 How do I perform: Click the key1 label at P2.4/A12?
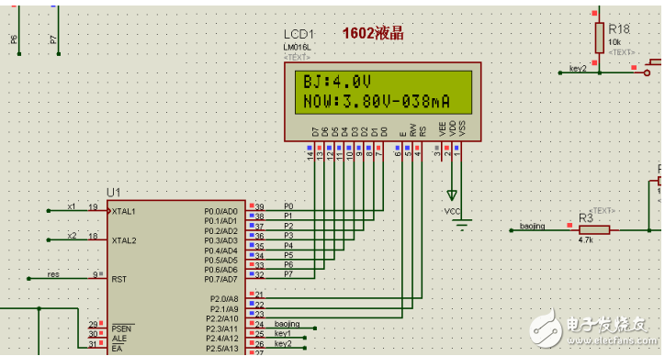tap(283, 334)
